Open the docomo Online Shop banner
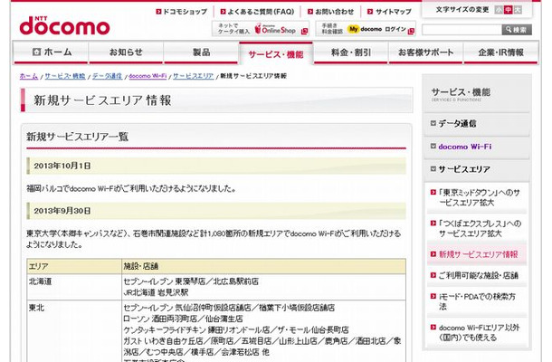 pyautogui.click(x=261, y=29)
